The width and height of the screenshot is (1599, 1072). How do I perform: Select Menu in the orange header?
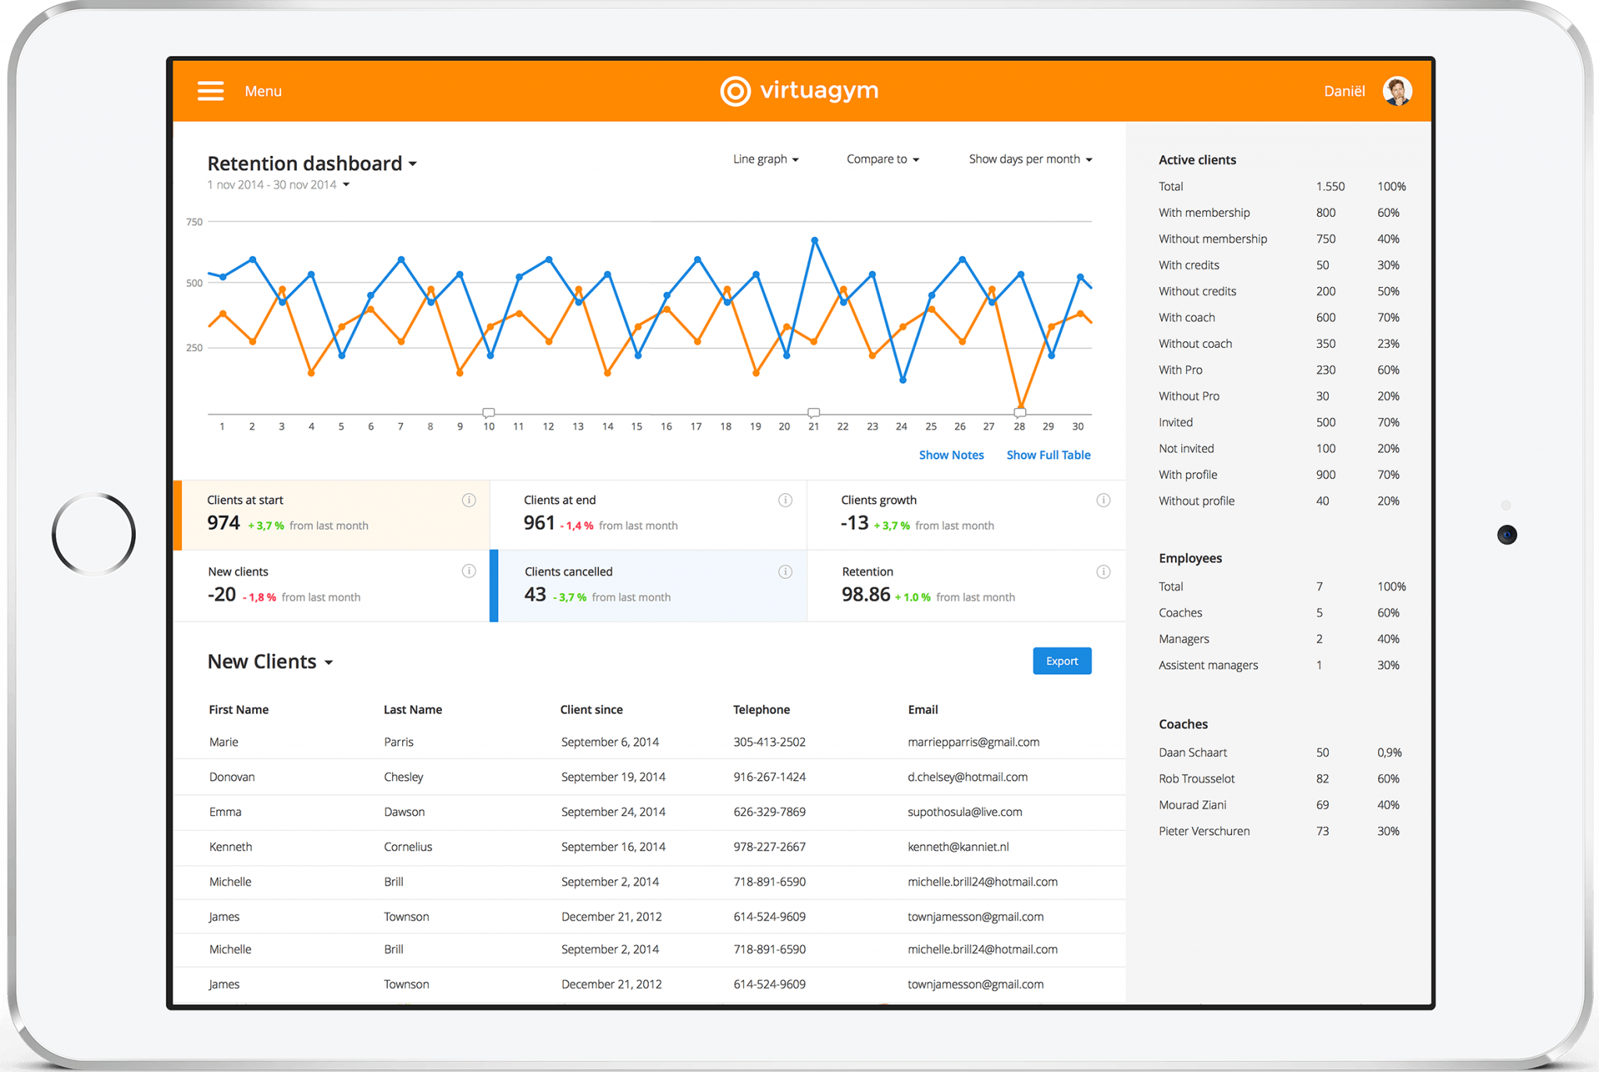[x=262, y=91]
